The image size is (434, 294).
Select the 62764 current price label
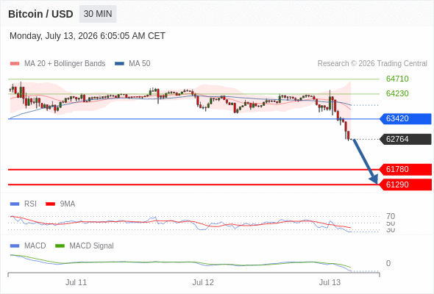[405, 139]
